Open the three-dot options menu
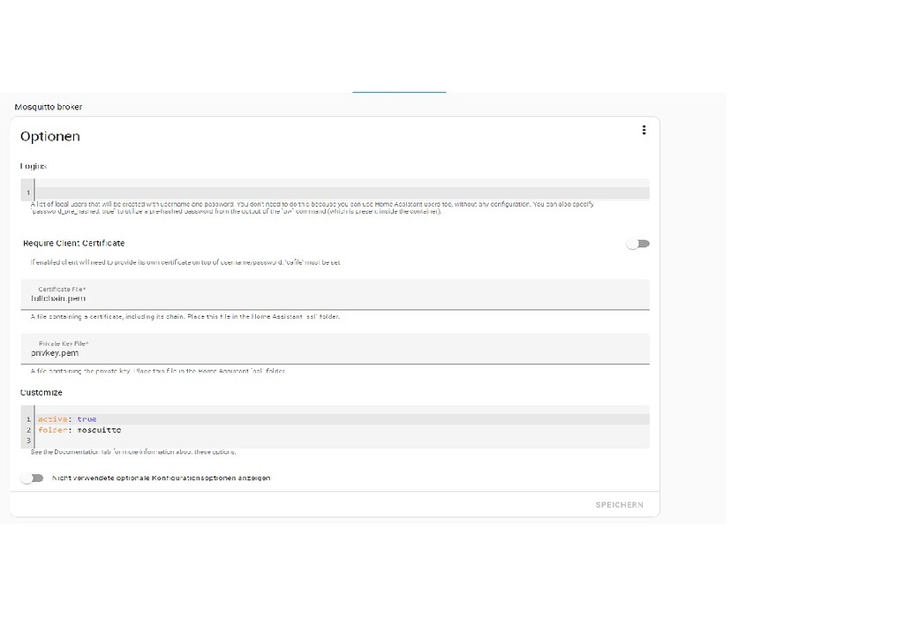The image size is (904, 618). pyautogui.click(x=644, y=131)
